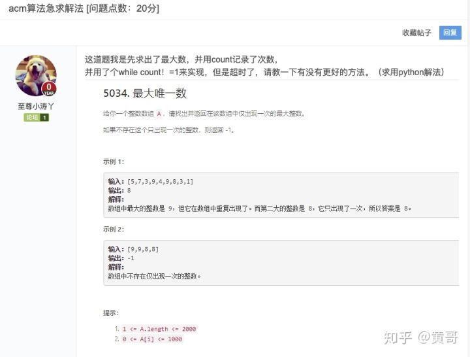The height and width of the screenshot is (357, 470).
Task: Click the red 0 YEAR badge on avatar
Action: [49, 88]
